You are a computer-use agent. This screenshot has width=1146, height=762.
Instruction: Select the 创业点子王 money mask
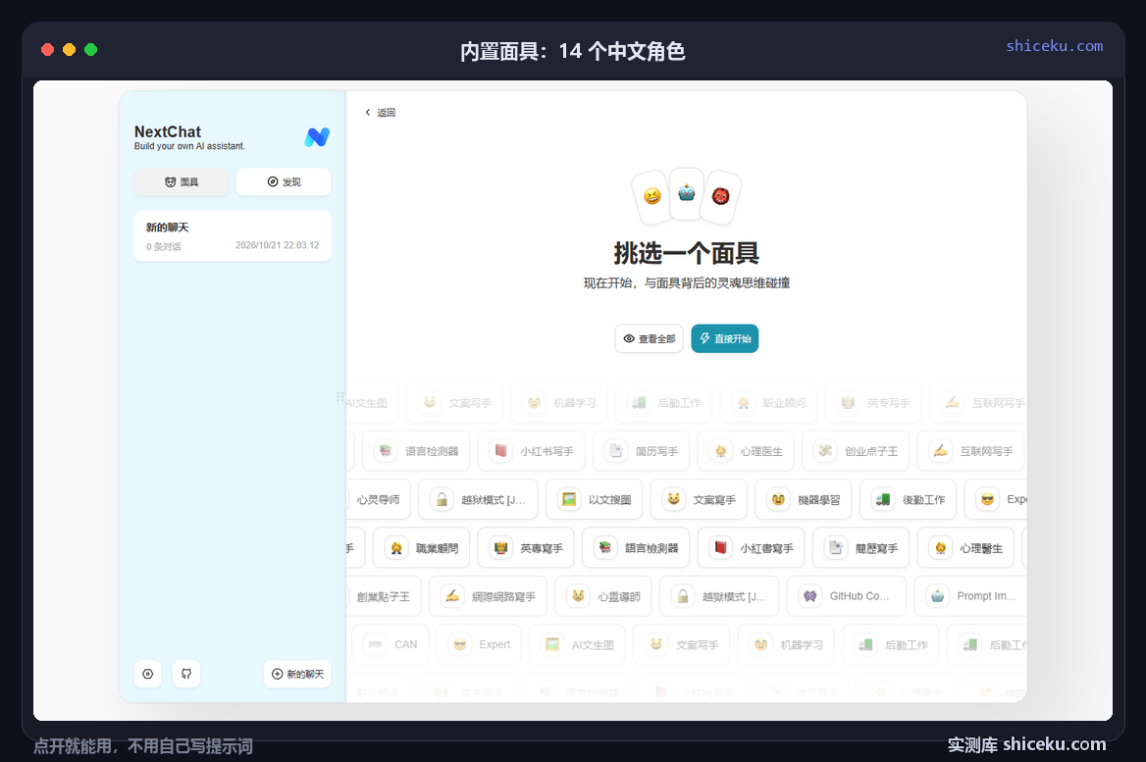click(x=856, y=451)
